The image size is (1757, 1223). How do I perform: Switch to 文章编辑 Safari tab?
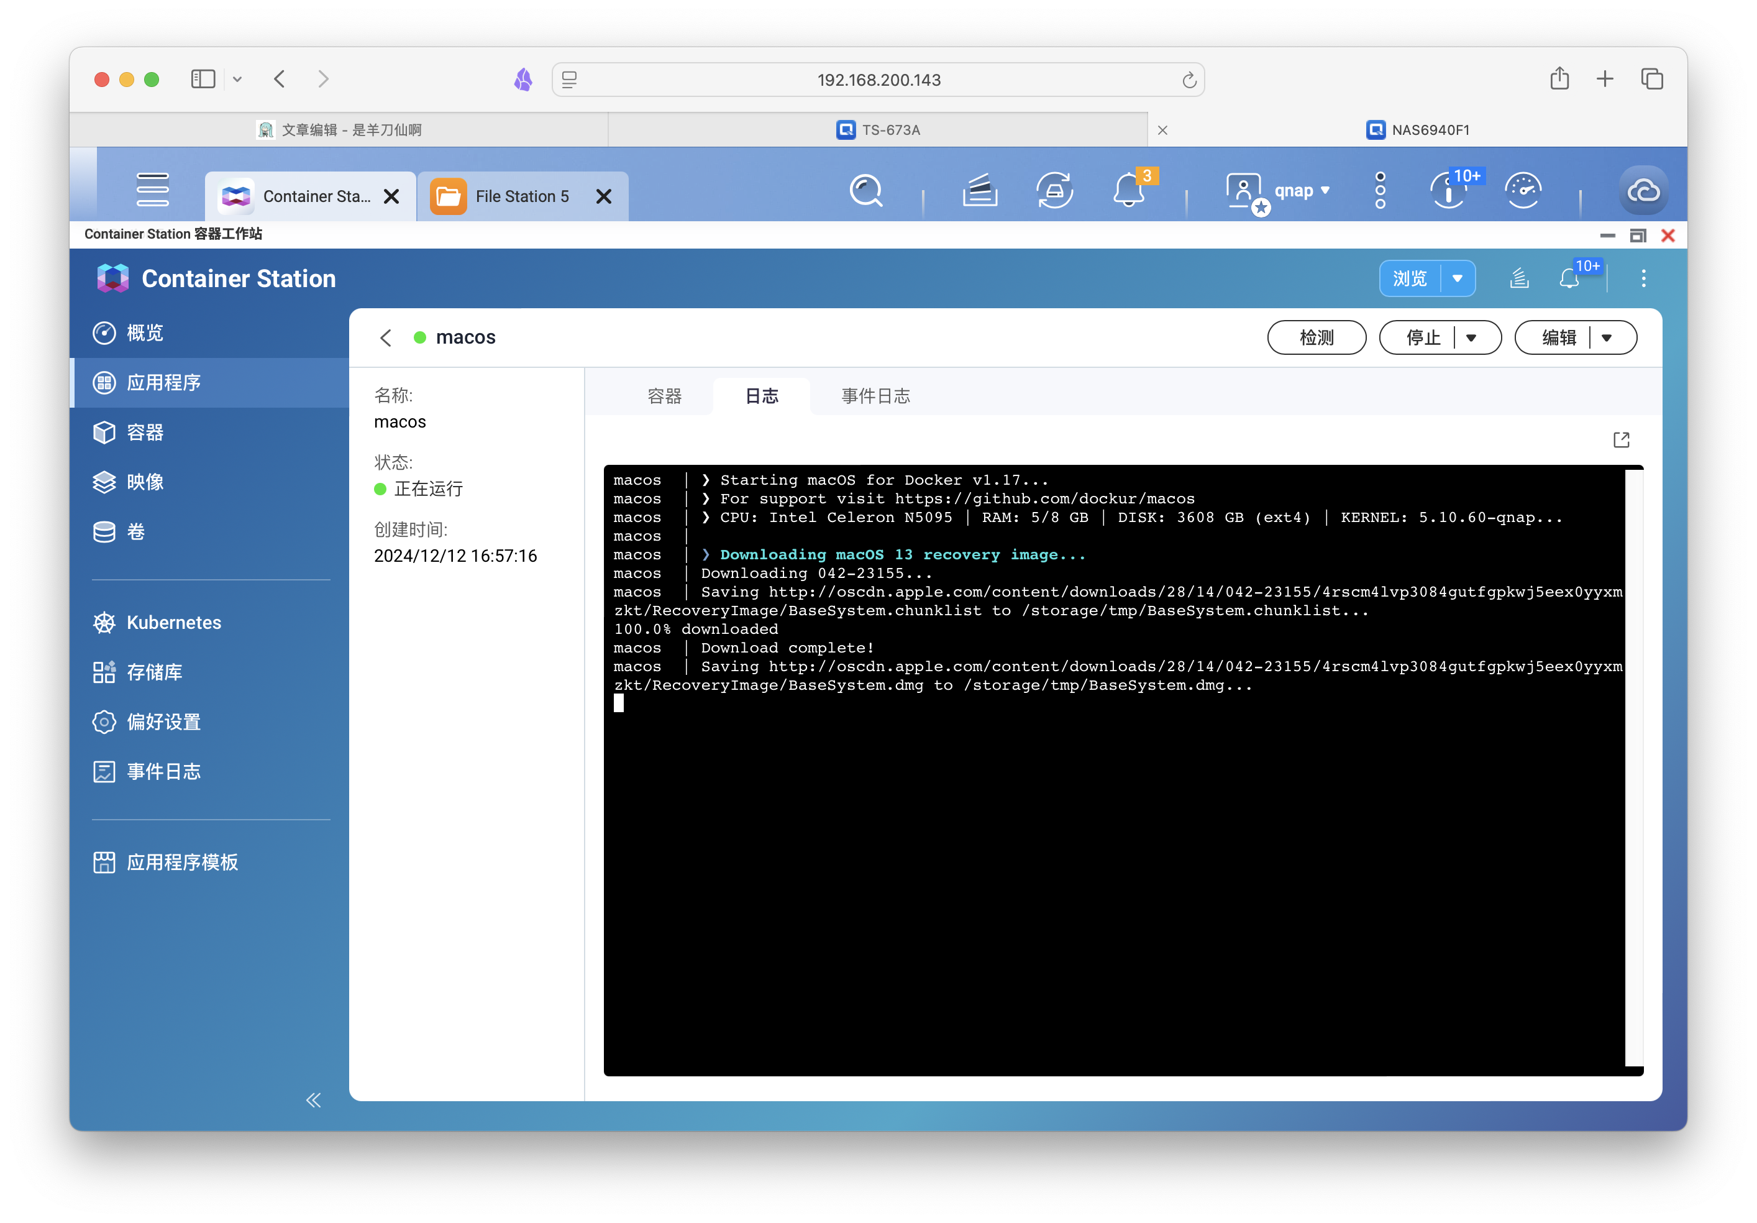339,129
